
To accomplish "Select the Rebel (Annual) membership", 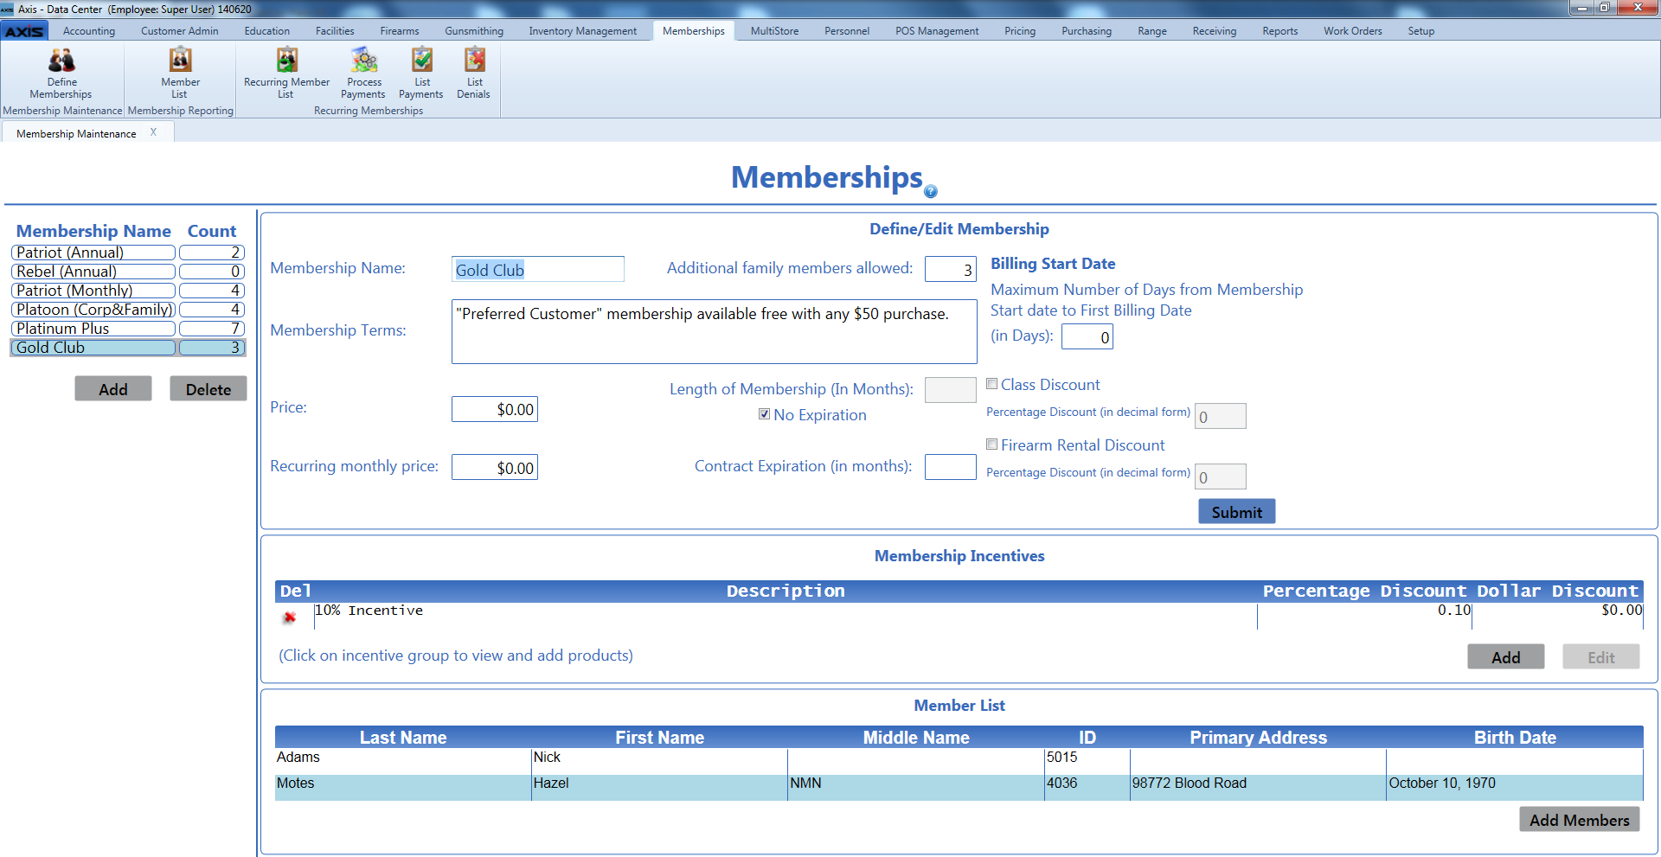I will (93, 272).
